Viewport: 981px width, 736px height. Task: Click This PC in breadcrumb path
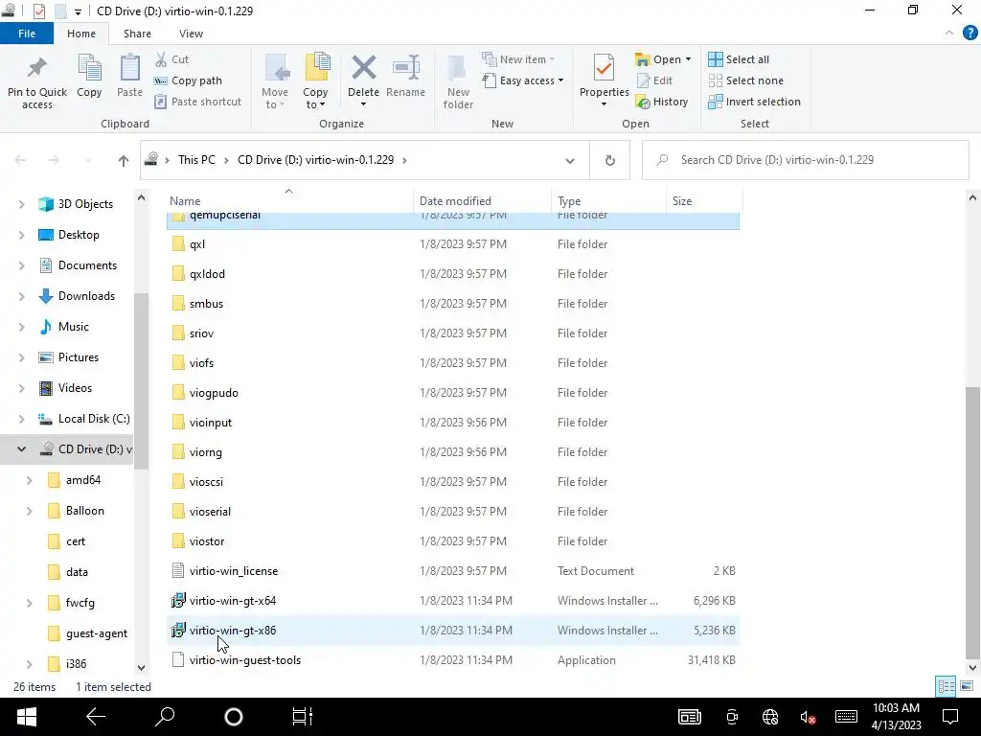click(196, 160)
